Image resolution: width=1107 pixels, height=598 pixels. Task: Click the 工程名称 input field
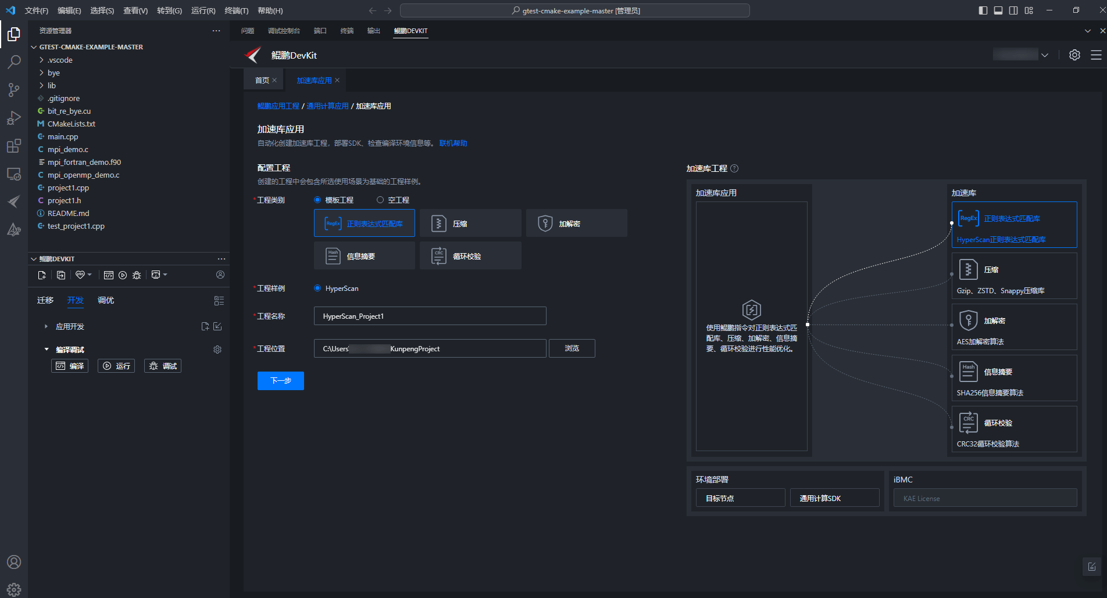[430, 316]
